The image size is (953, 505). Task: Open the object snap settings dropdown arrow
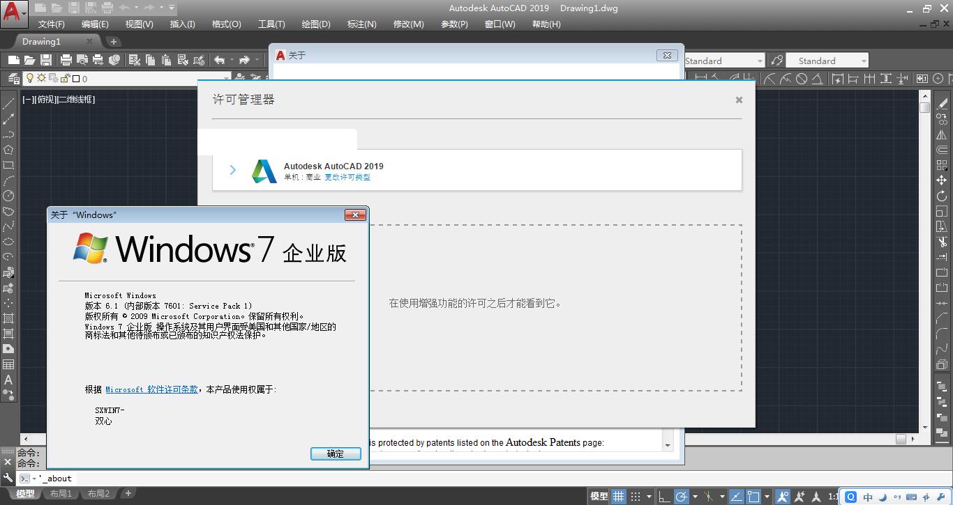coord(766,496)
